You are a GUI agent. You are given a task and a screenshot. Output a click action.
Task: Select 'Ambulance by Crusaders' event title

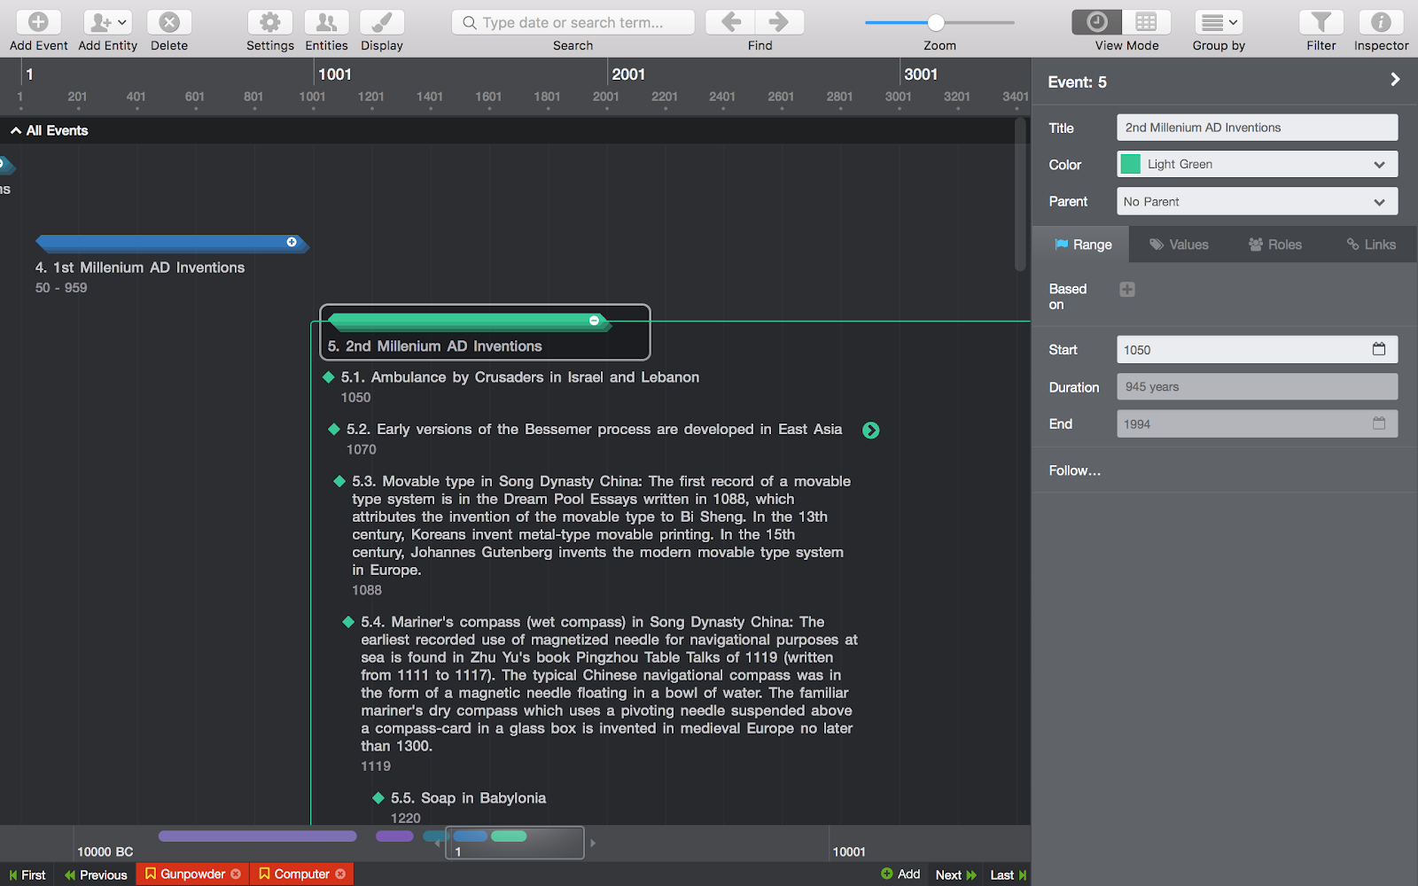520,377
